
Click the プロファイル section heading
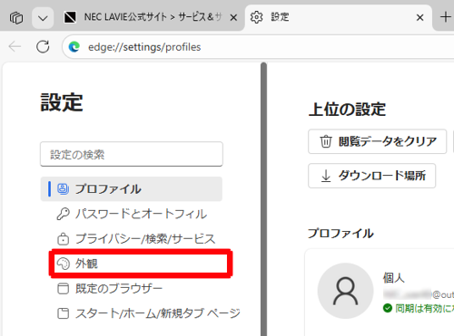(340, 233)
